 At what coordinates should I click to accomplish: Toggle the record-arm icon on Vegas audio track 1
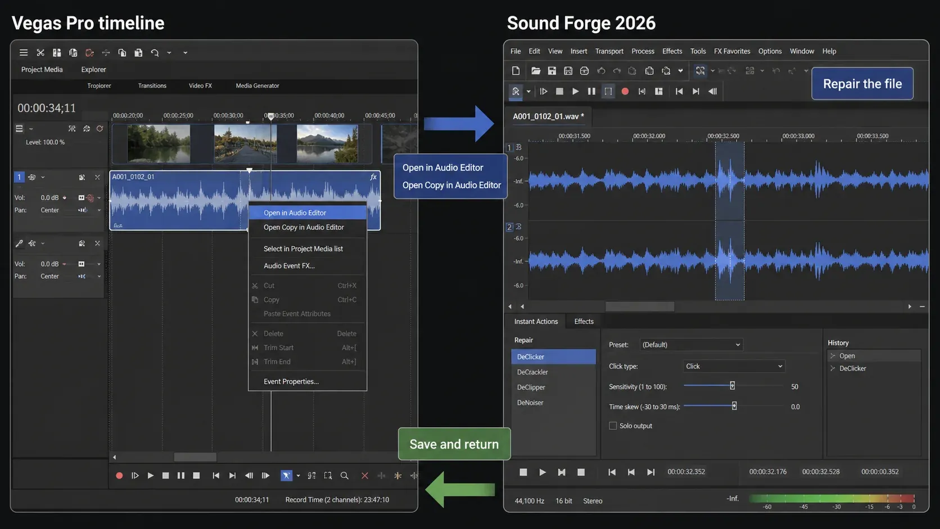(x=90, y=198)
